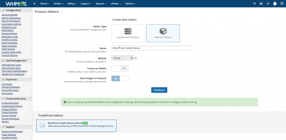Open the search magnifier icon
Viewport: 286px width, 140px height.
coord(255,4)
